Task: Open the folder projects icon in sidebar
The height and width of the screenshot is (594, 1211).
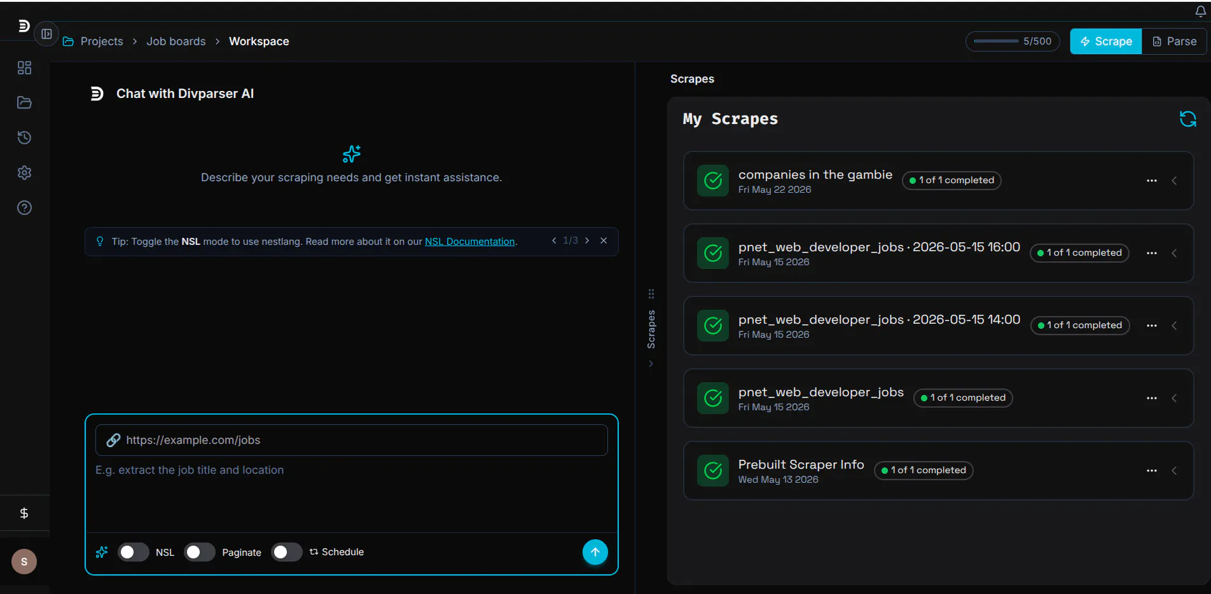Action: tap(24, 102)
